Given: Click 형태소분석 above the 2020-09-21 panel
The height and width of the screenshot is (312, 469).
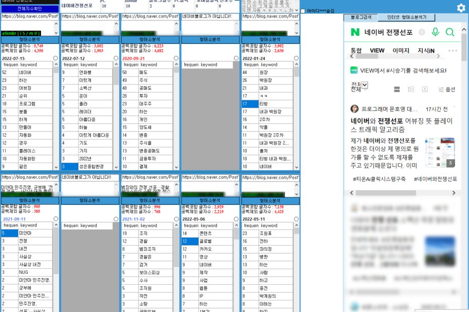Looking at the screenshot, I should [x=150, y=39].
